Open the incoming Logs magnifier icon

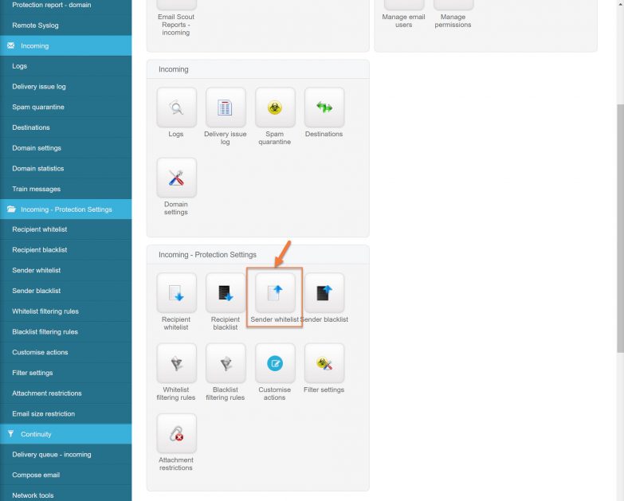point(176,108)
